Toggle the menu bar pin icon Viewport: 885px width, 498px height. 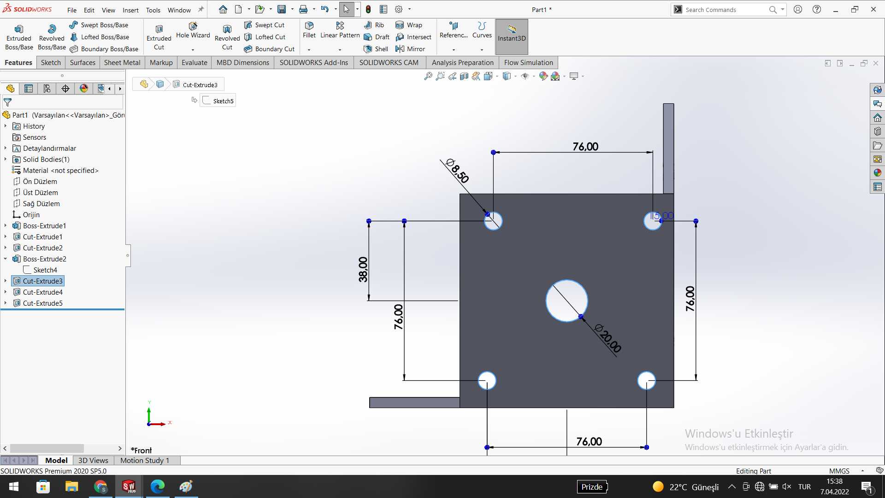(201, 9)
